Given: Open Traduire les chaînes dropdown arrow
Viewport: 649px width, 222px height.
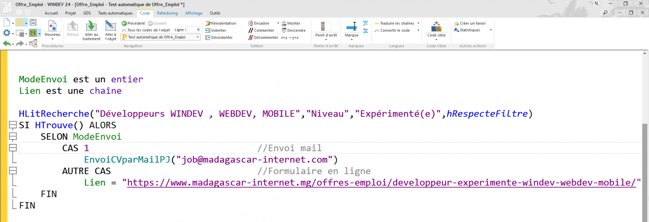Looking at the screenshot, I should 418,23.
